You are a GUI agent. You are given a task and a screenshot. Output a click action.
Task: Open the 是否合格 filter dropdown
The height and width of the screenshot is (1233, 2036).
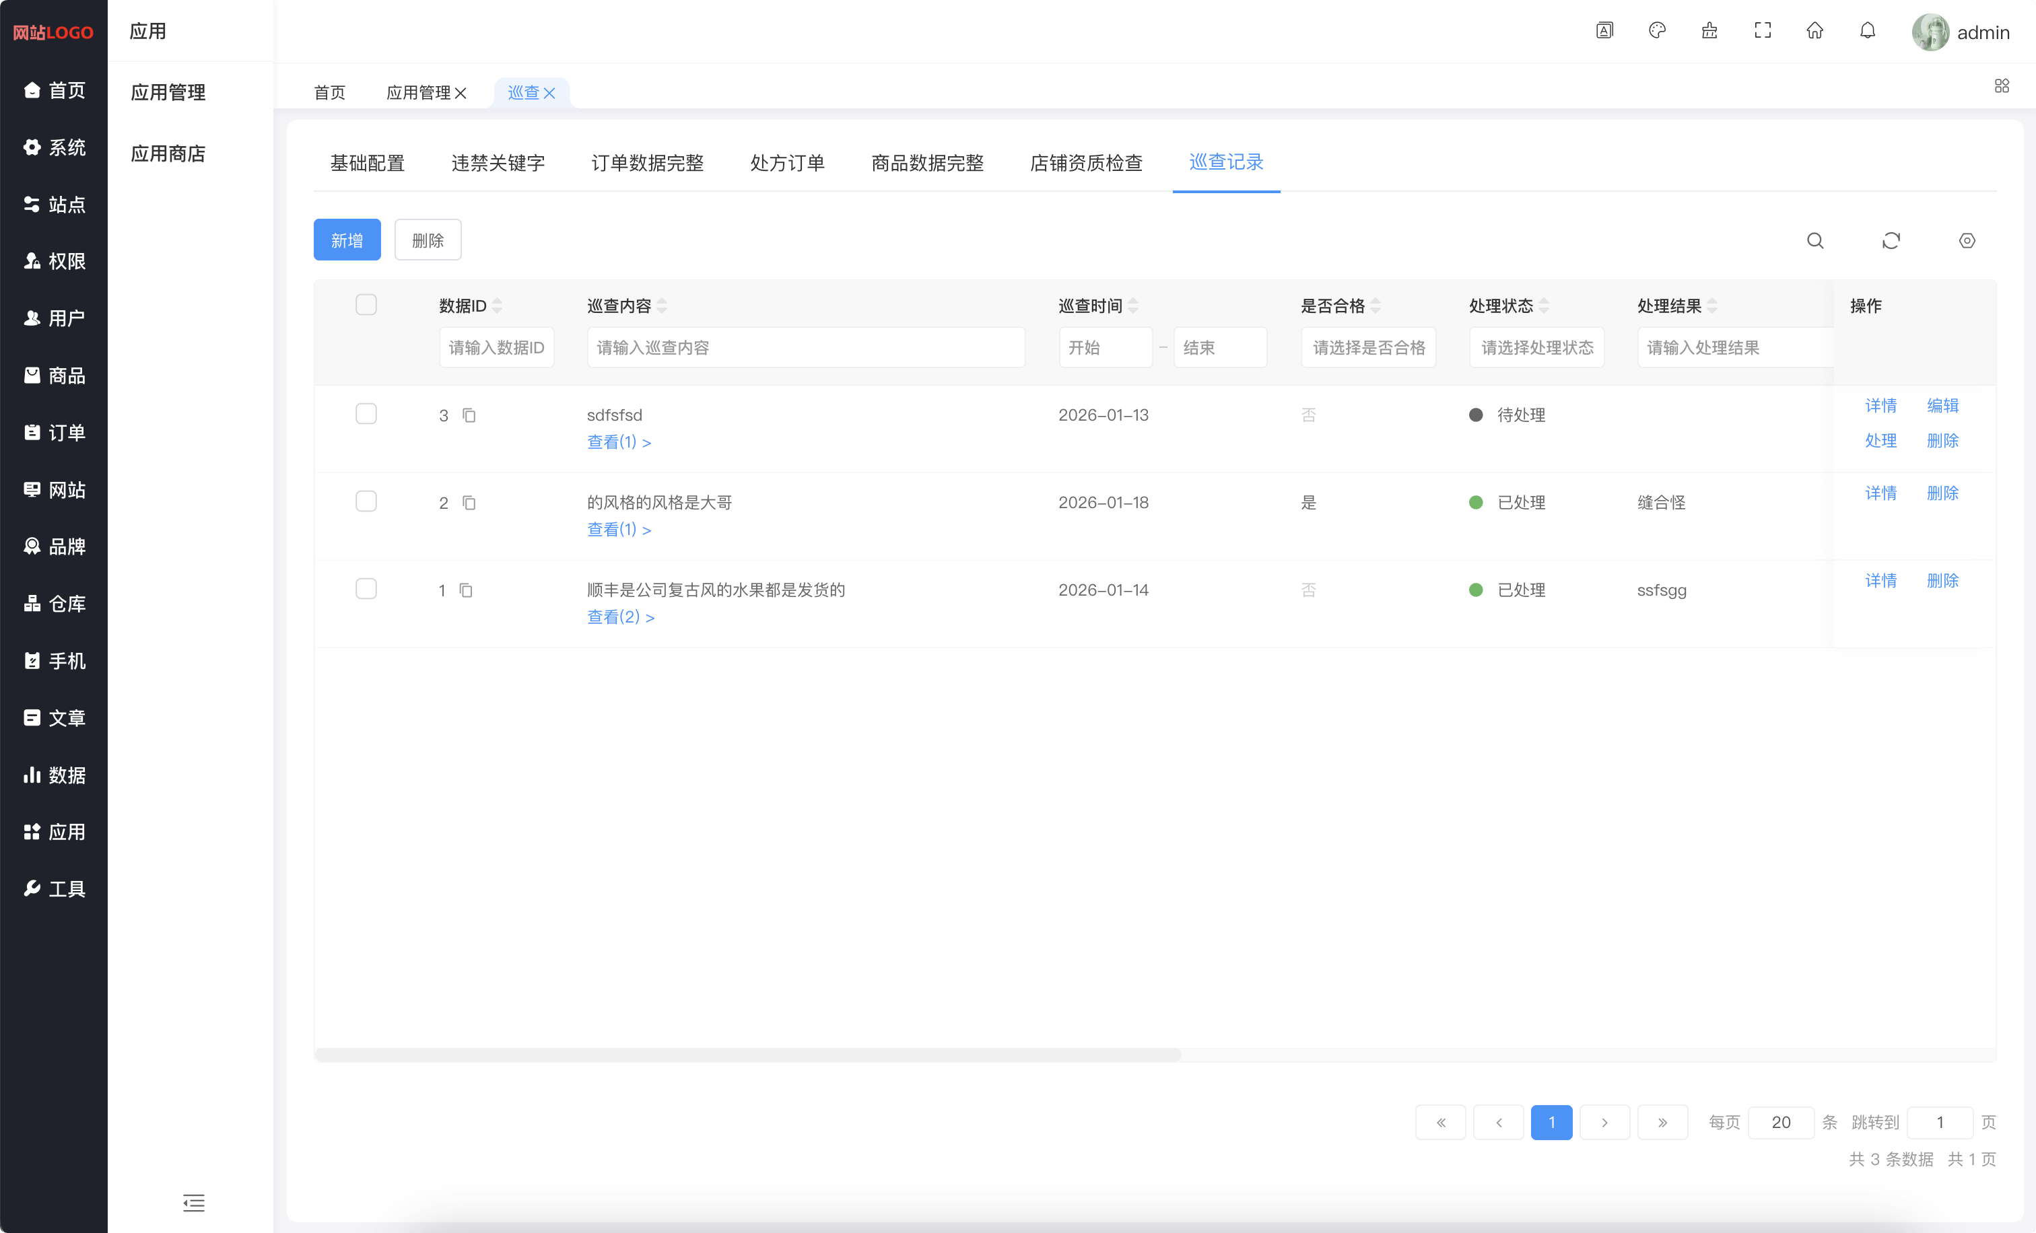[1368, 348]
